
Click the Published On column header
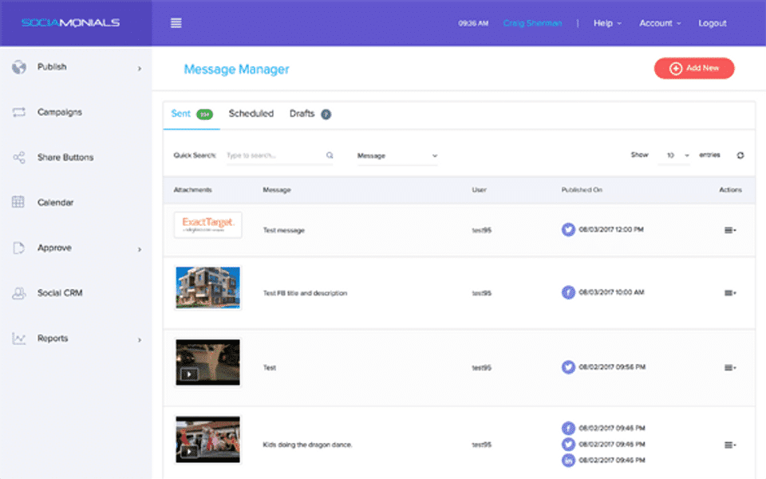coord(582,190)
